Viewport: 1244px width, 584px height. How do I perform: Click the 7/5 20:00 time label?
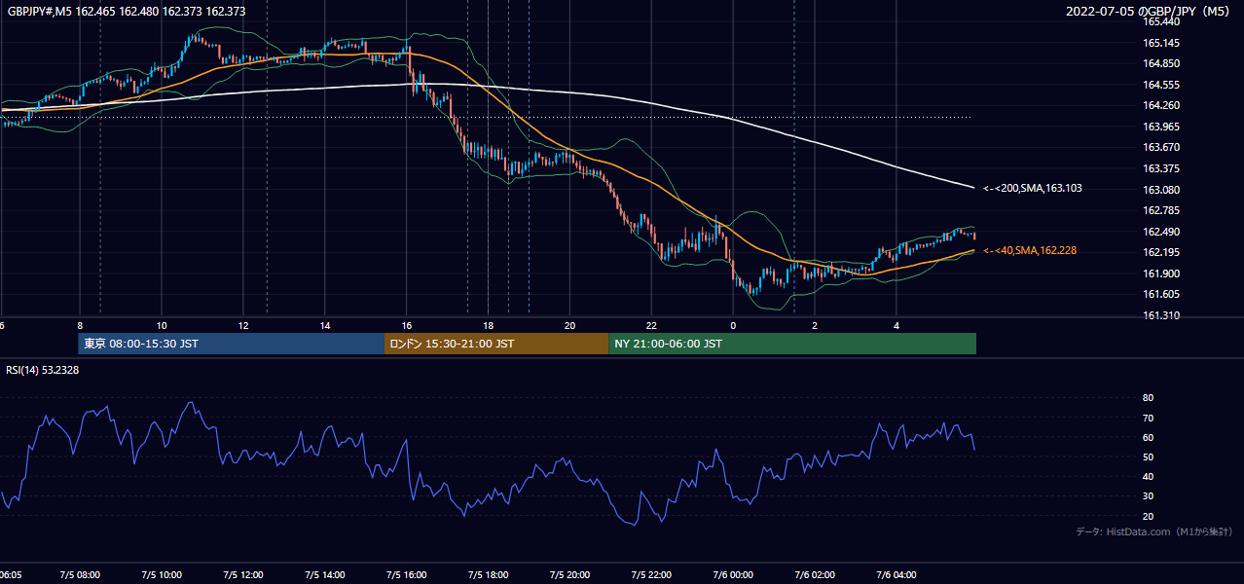coord(570,575)
